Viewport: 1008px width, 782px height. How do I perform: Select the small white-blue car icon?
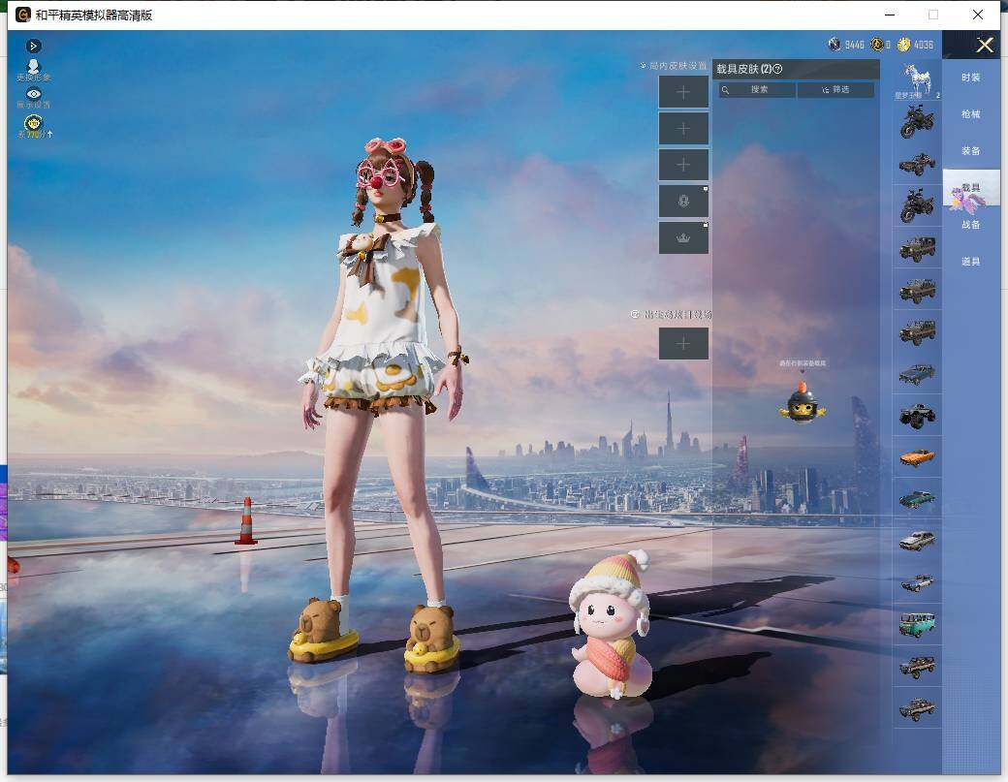click(917, 582)
